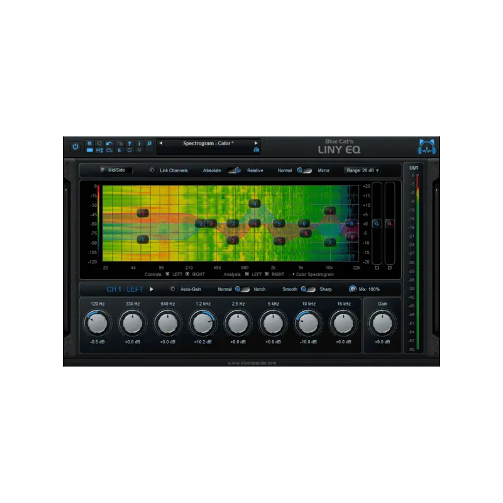Click the undo arrow icon
The image size is (503, 503).
[109, 143]
